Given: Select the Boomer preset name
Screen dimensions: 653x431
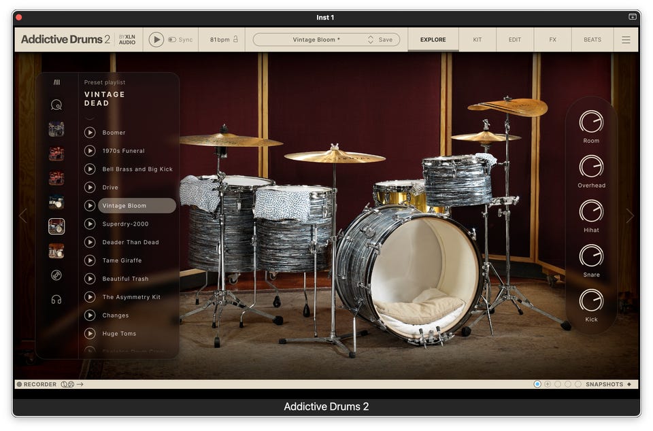Looking at the screenshot, I should click(114, 133).
